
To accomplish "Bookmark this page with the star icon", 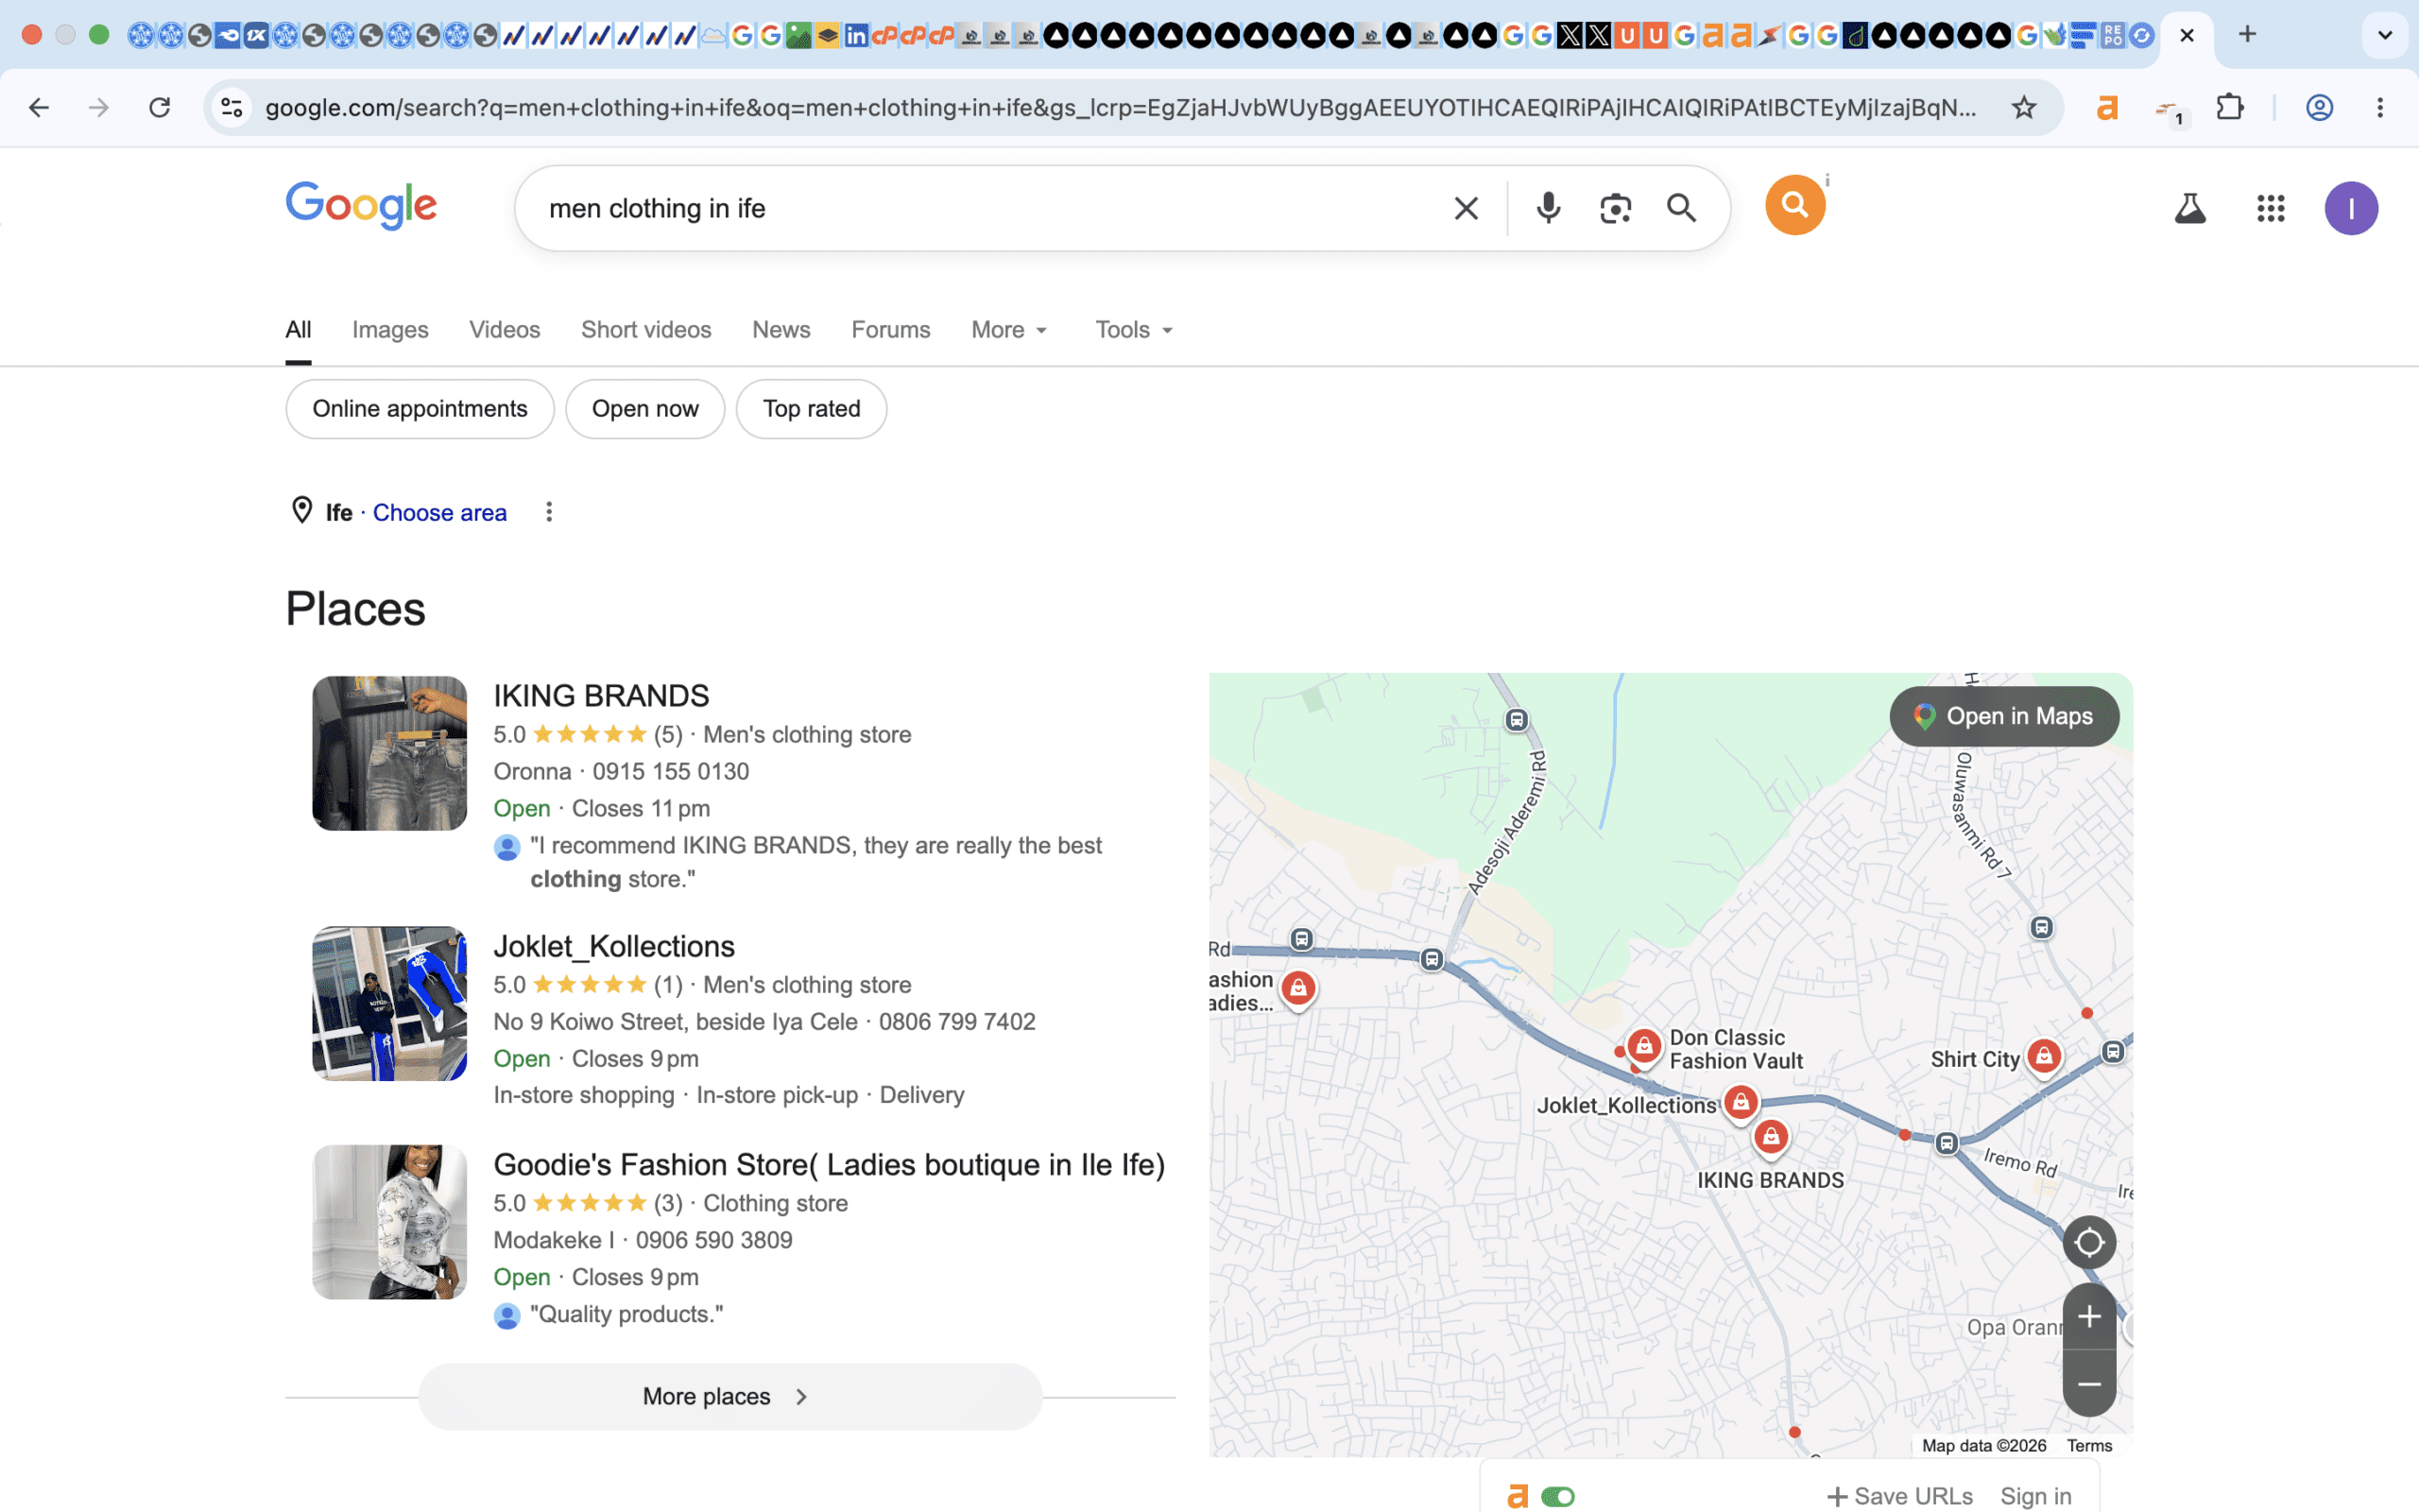I will [2024, 108].
